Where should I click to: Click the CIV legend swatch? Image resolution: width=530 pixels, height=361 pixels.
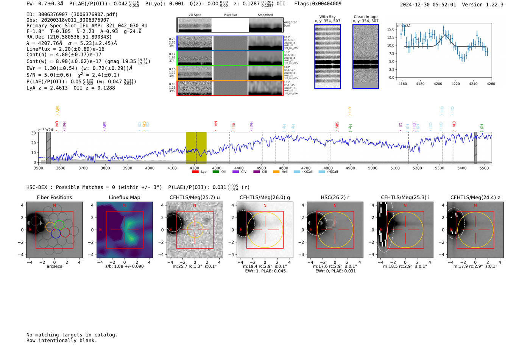(236, 172)
